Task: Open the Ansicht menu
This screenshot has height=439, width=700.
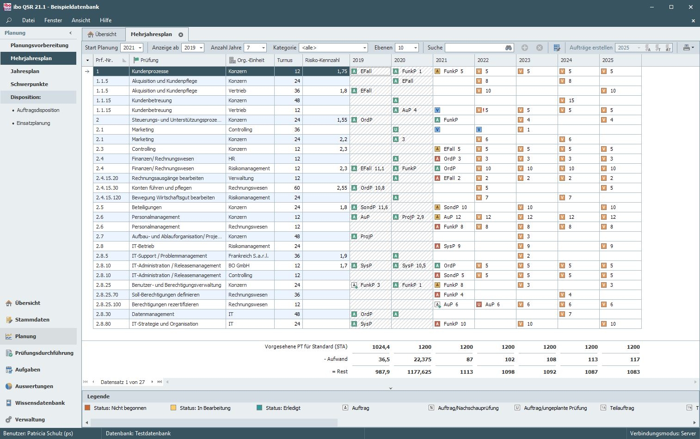Action: pyautogui.click(x=81, y=20)
